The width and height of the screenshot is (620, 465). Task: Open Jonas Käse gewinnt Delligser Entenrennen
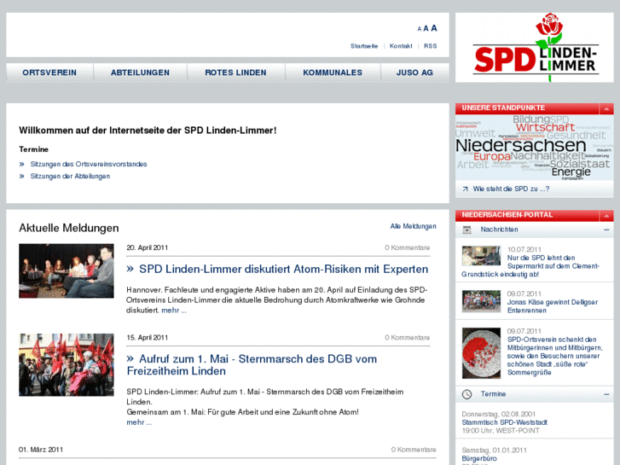pyautogui.click(x=553, y=306)
